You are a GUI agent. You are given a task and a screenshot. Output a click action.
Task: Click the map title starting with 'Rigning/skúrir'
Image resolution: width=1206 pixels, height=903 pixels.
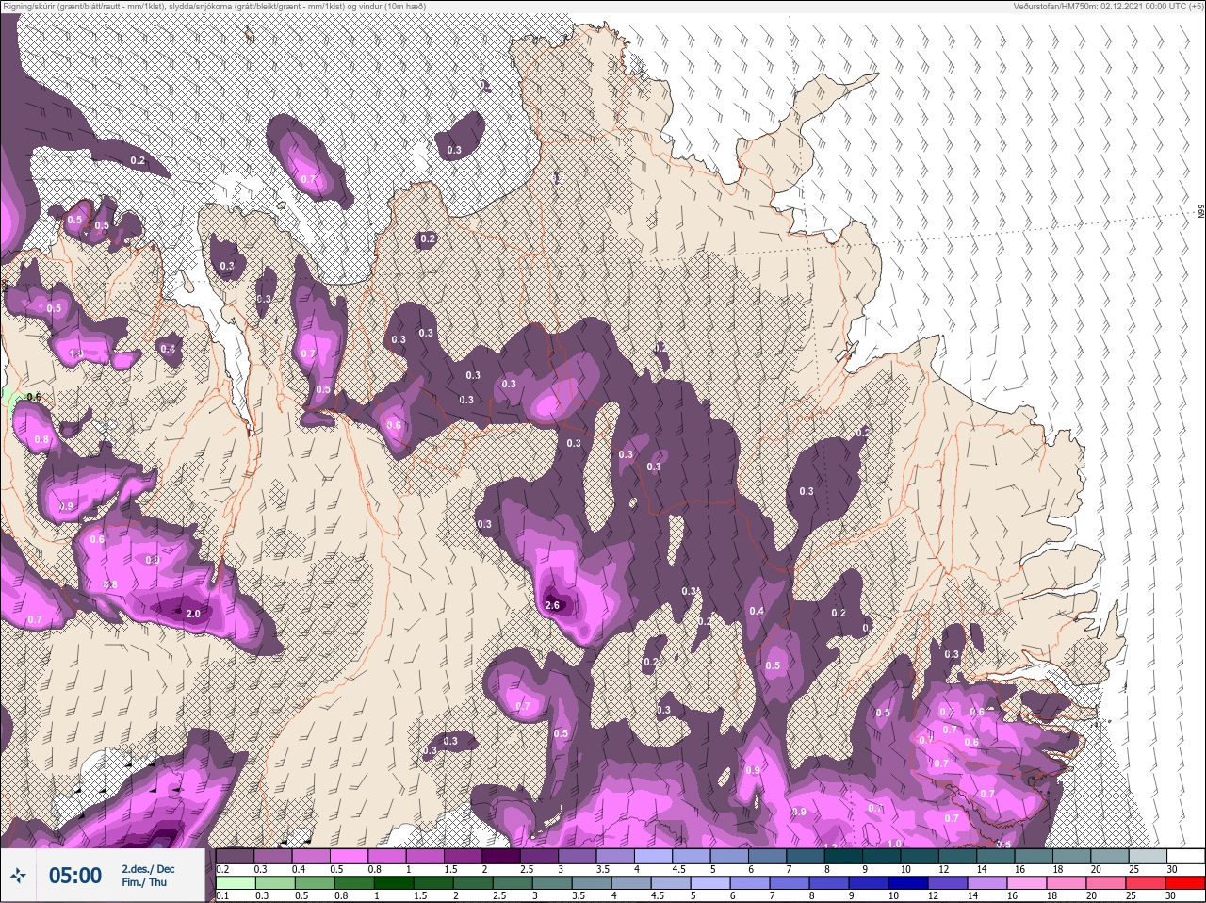coord(214,7)
